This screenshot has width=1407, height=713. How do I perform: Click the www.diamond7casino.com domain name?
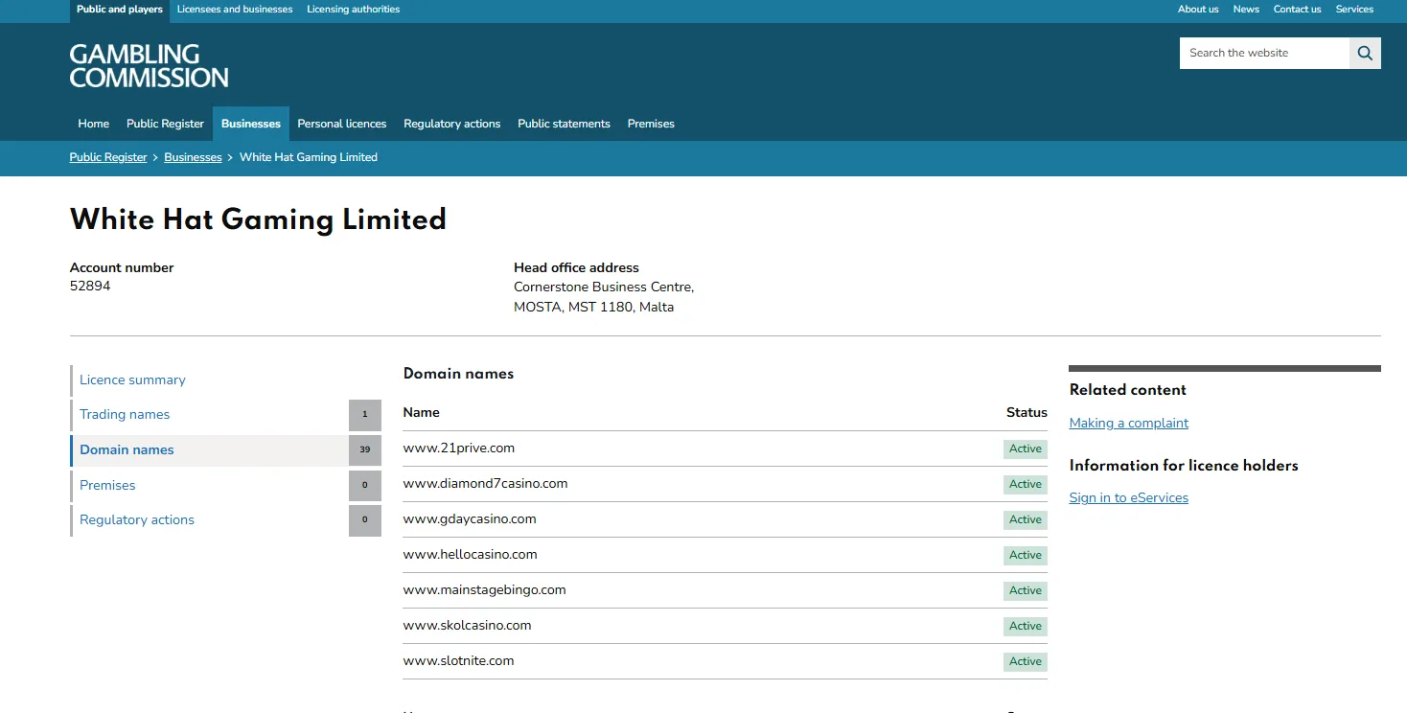point(486,483)
